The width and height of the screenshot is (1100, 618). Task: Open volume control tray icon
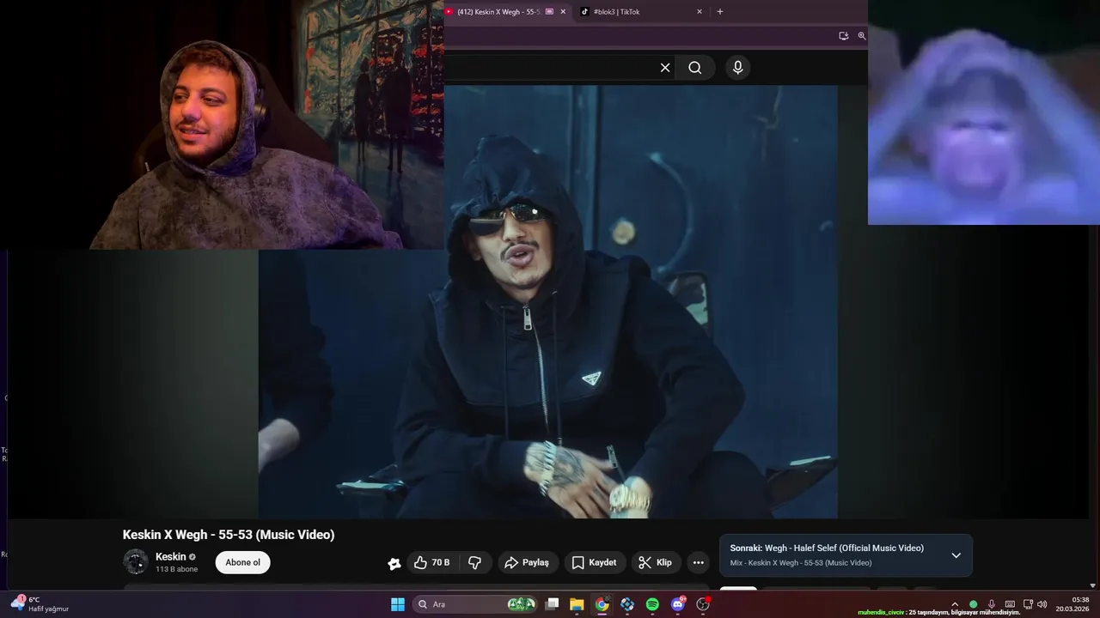pyautogui.click(x=1042, y=604)
